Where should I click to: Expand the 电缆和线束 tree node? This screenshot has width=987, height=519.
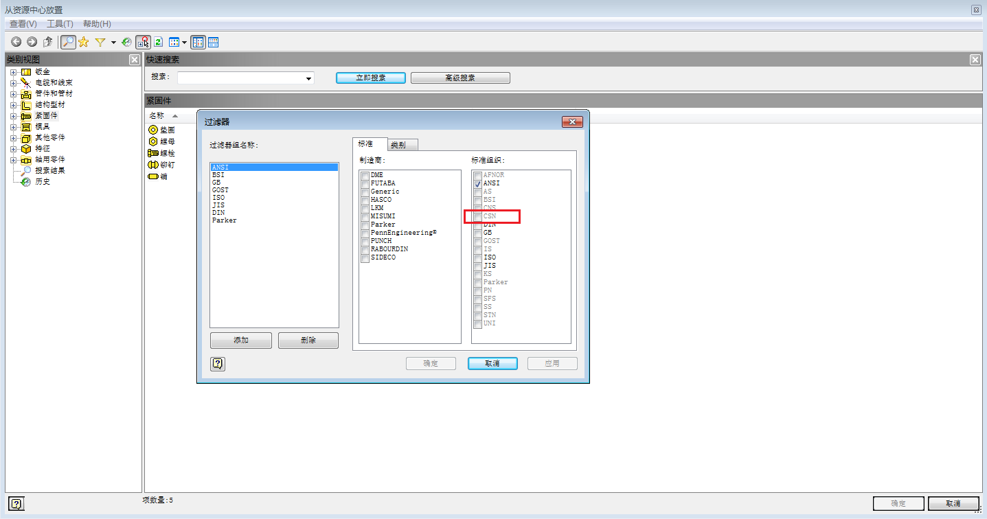coord(13,82)
